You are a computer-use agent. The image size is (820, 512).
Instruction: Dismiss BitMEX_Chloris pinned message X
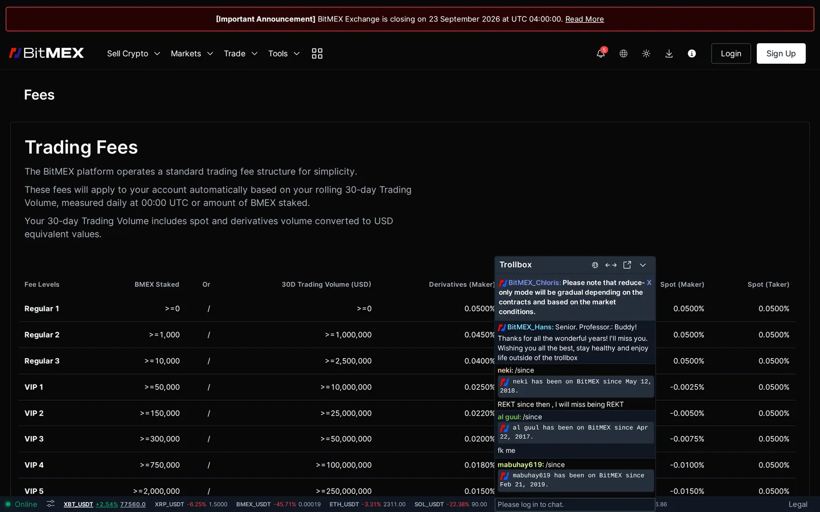(649, 283)
